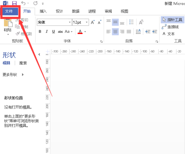
Task: Justify text alignment
Action: tap(129, 32)
